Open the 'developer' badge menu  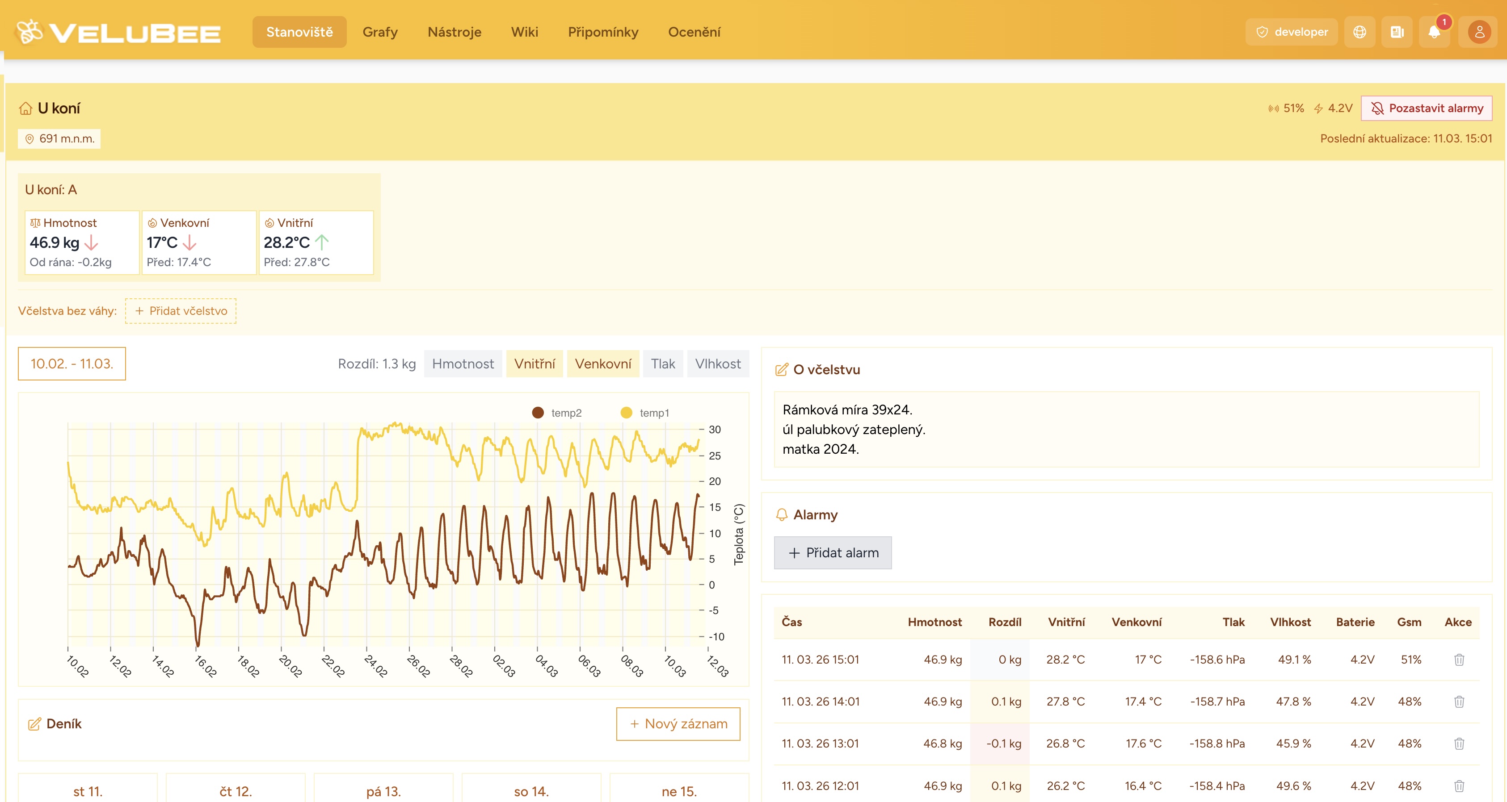1292,32
